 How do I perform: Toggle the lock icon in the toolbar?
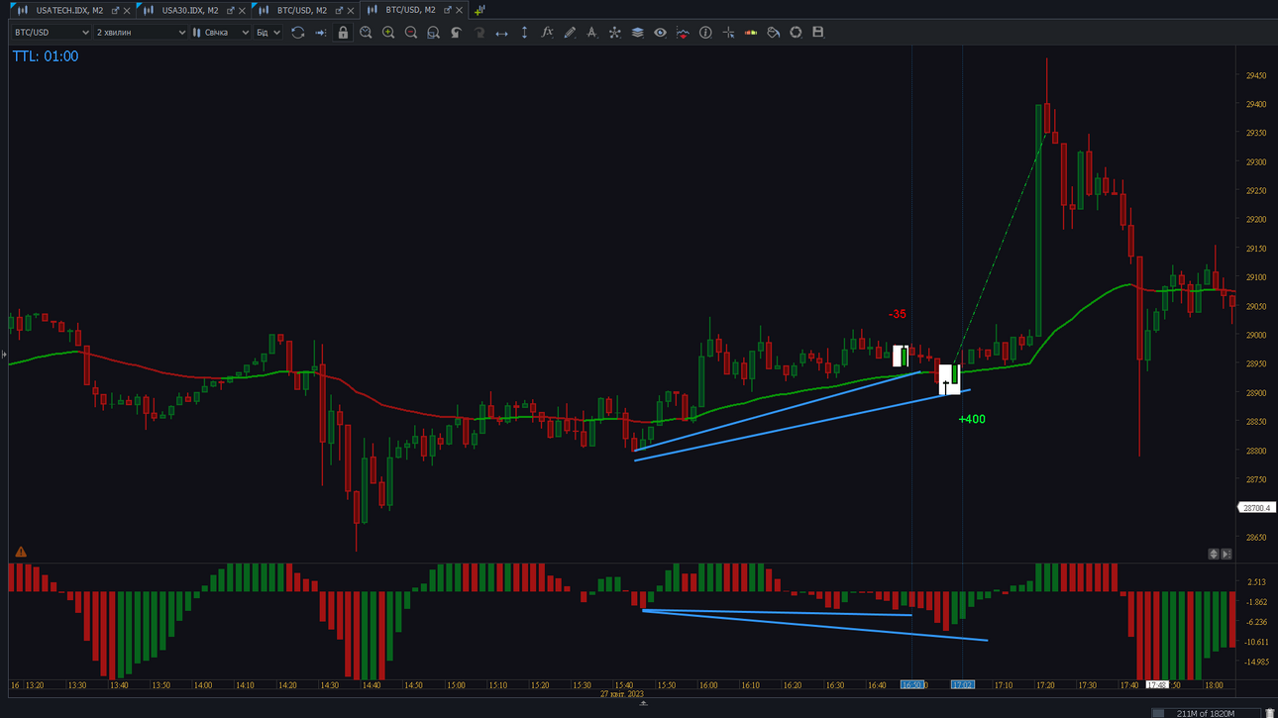point(343,33)
